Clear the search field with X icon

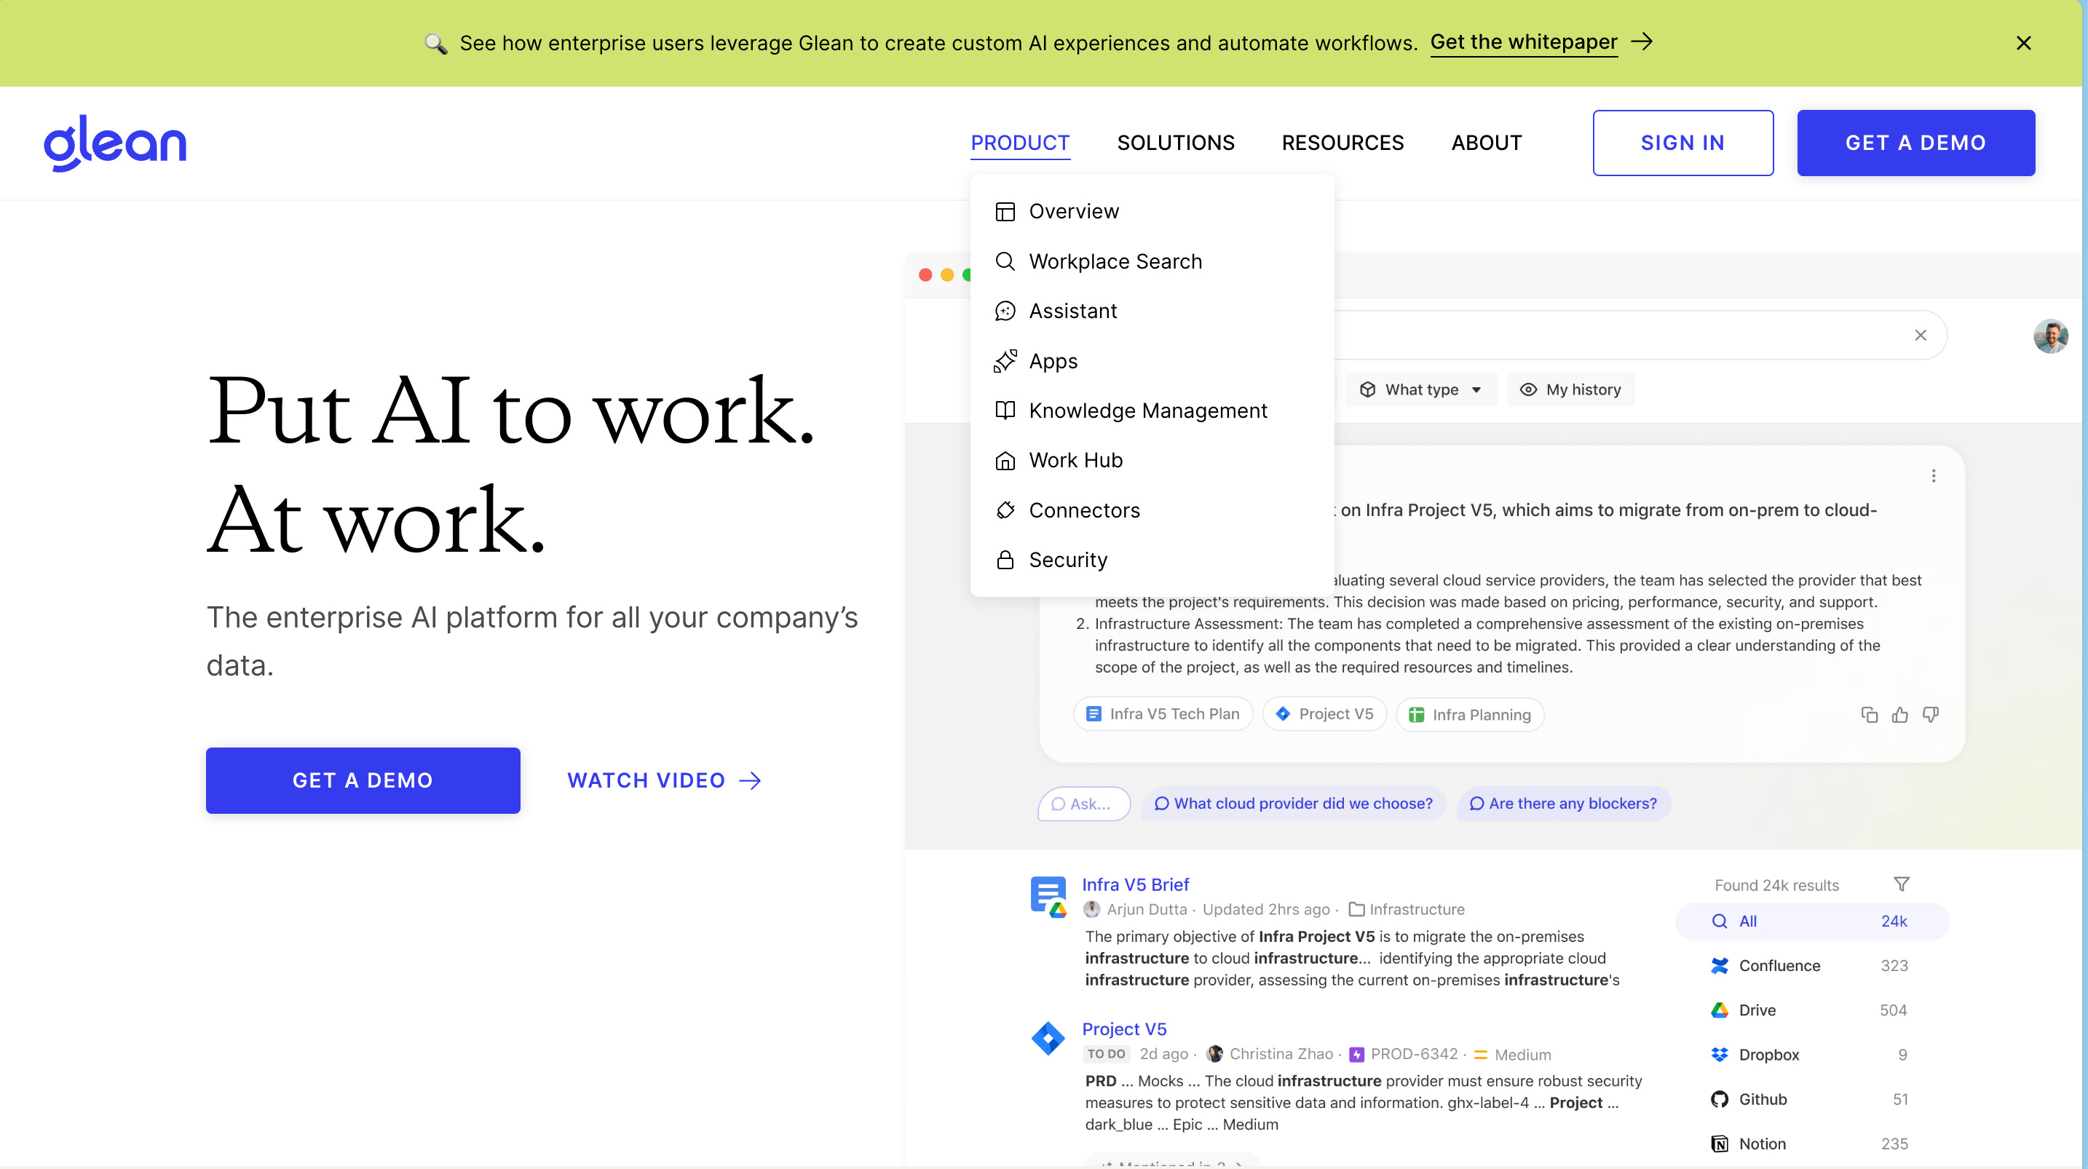[x=1921, y=335]
